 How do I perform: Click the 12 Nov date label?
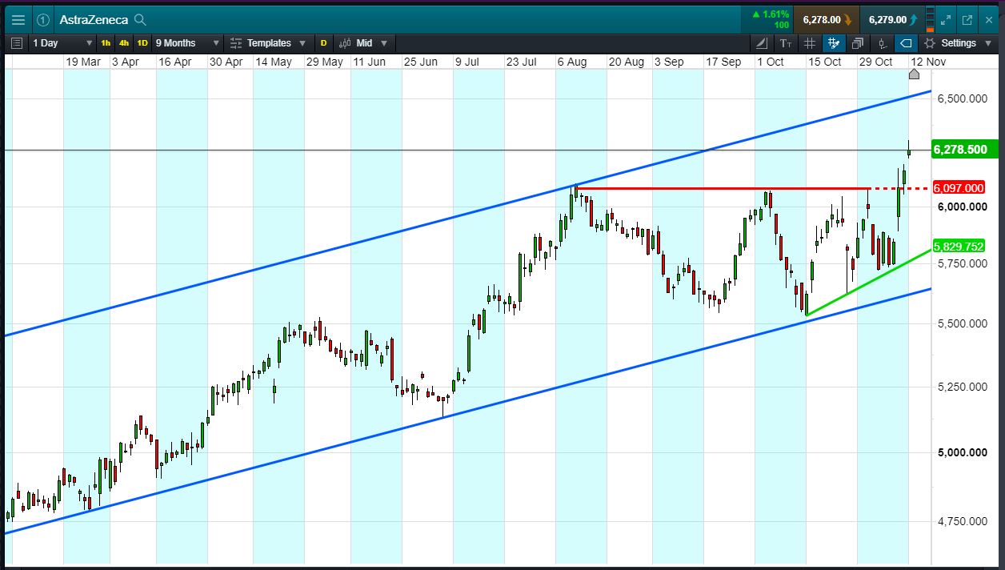pyautogui.click(x=928, y=62)
